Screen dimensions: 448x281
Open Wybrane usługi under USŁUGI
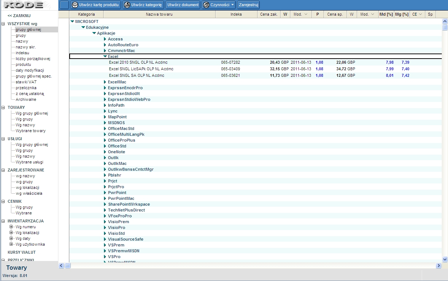pyautogui.click(x=30, y=162)
